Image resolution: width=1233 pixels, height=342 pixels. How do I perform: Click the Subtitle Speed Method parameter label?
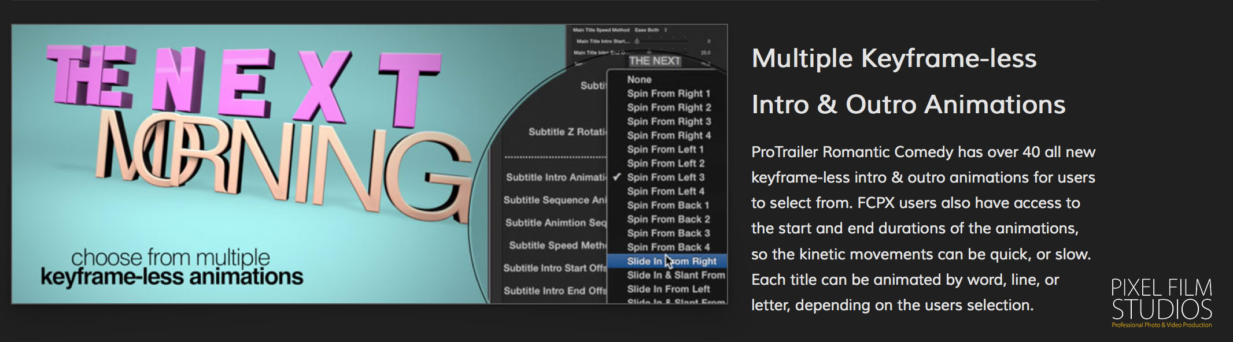coord(558,245)
